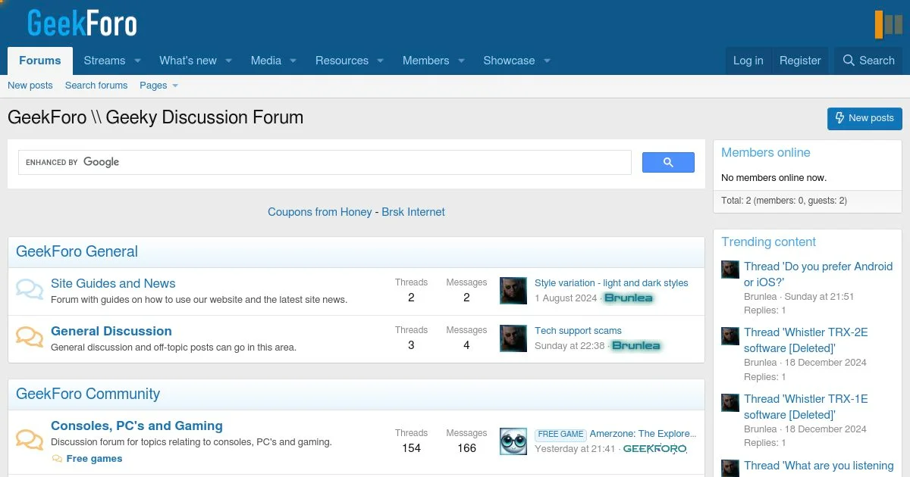Image resolution: width=910 pixels, height=477 pixels.
Task: Open the Free games sub-forum link
Action: pyautogui.click(x=94, y=459)
